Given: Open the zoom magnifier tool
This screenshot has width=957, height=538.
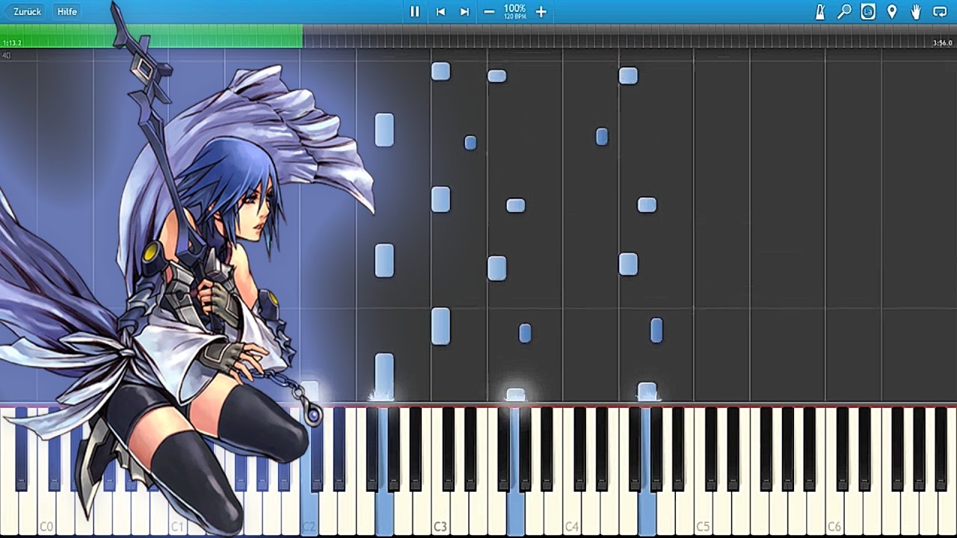Looking at the screenshot, I should (x=844, y=12).
